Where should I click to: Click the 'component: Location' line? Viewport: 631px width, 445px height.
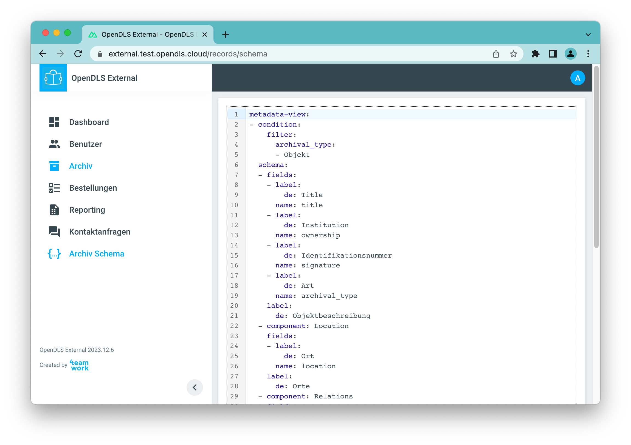coord(303,326)
